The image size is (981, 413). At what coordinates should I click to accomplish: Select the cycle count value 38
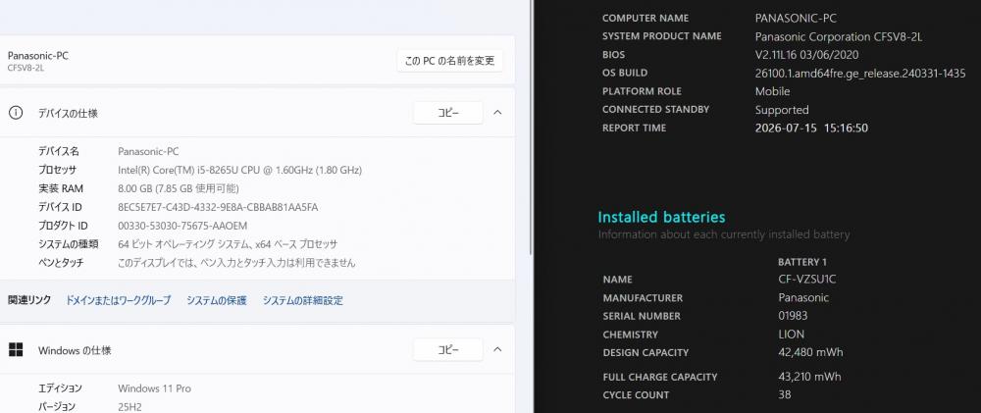[x=785, y=395]
